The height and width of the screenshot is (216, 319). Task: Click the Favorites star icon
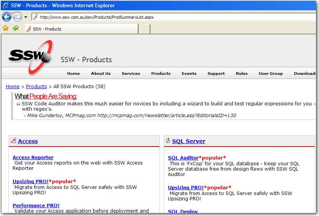(5, 28)
